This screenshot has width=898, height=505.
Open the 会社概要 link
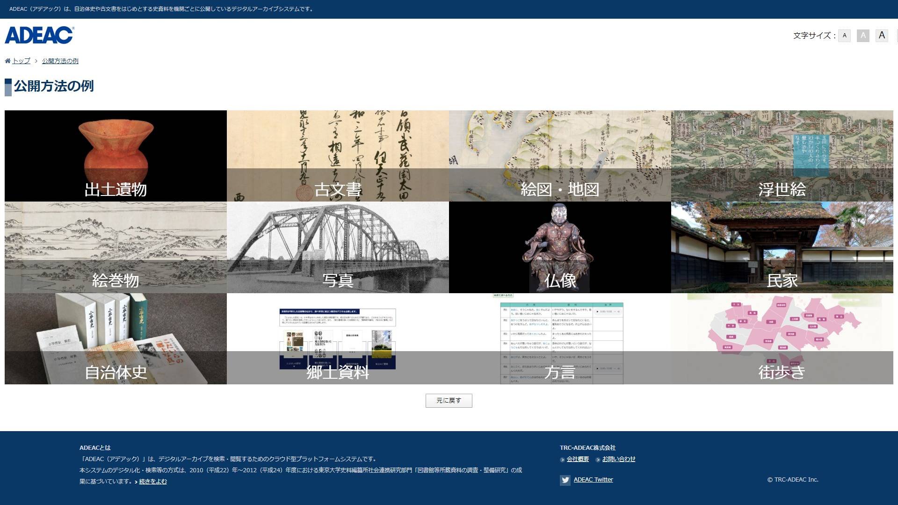click(x=578, y=459)
